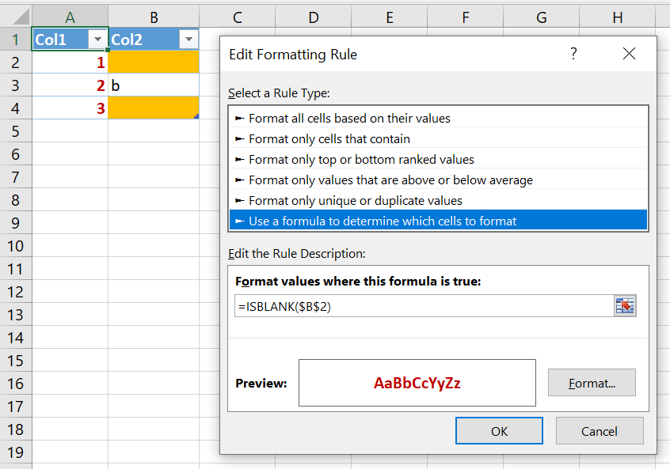The width and height of the screenshot is (670, 469).
Task: Click the orange highlighted cell B2
Action: point(154,62)
